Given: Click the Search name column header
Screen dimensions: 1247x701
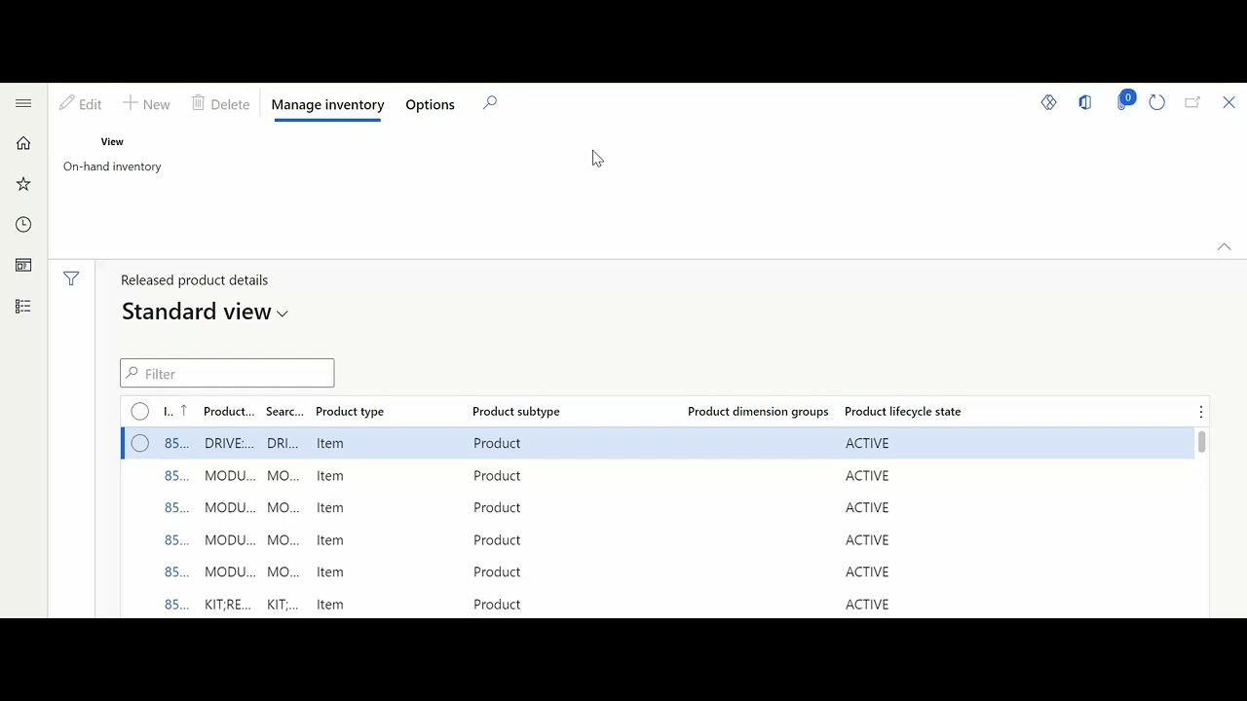Looking at the screenshot, I should [284, 411].
